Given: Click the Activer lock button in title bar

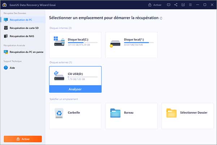Looking at the screenshot, I should pyautogui.click(x=155, y=5).
